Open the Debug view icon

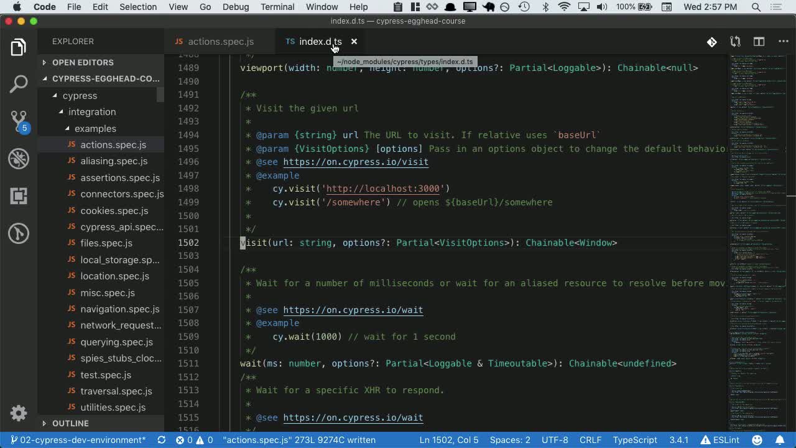click(x=19, y=159)
